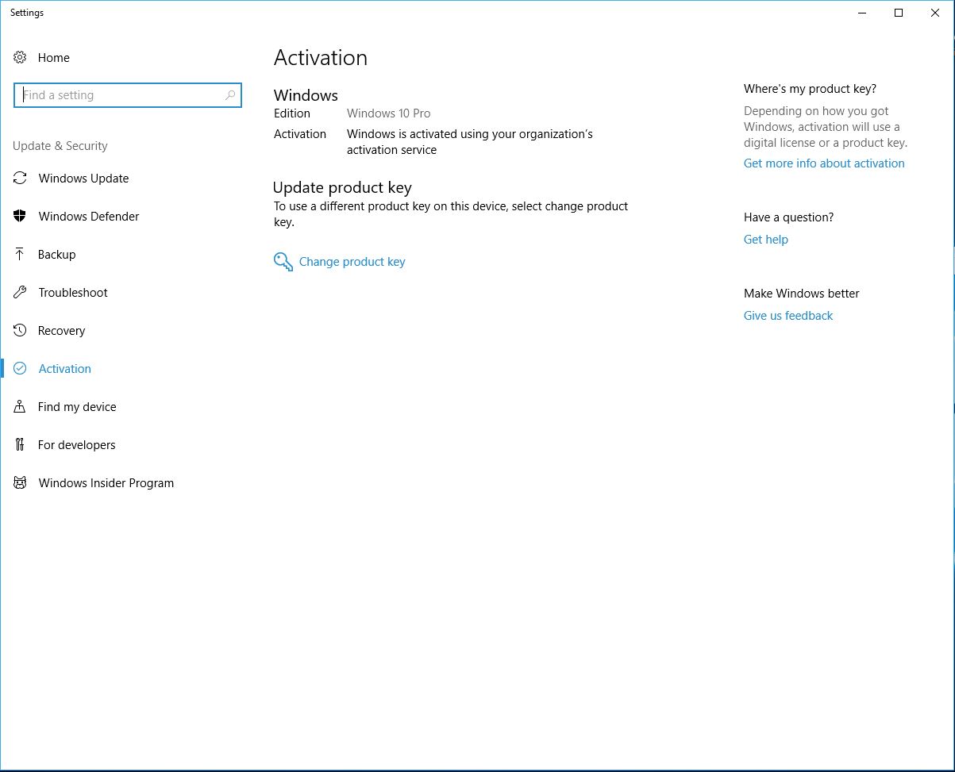
Task: Click the Home settings gear icon
Action: point(20,57)
